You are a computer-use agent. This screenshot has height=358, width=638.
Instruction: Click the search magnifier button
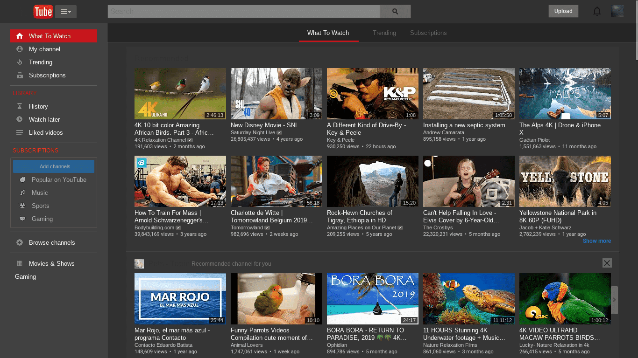(x=395, y=12)
